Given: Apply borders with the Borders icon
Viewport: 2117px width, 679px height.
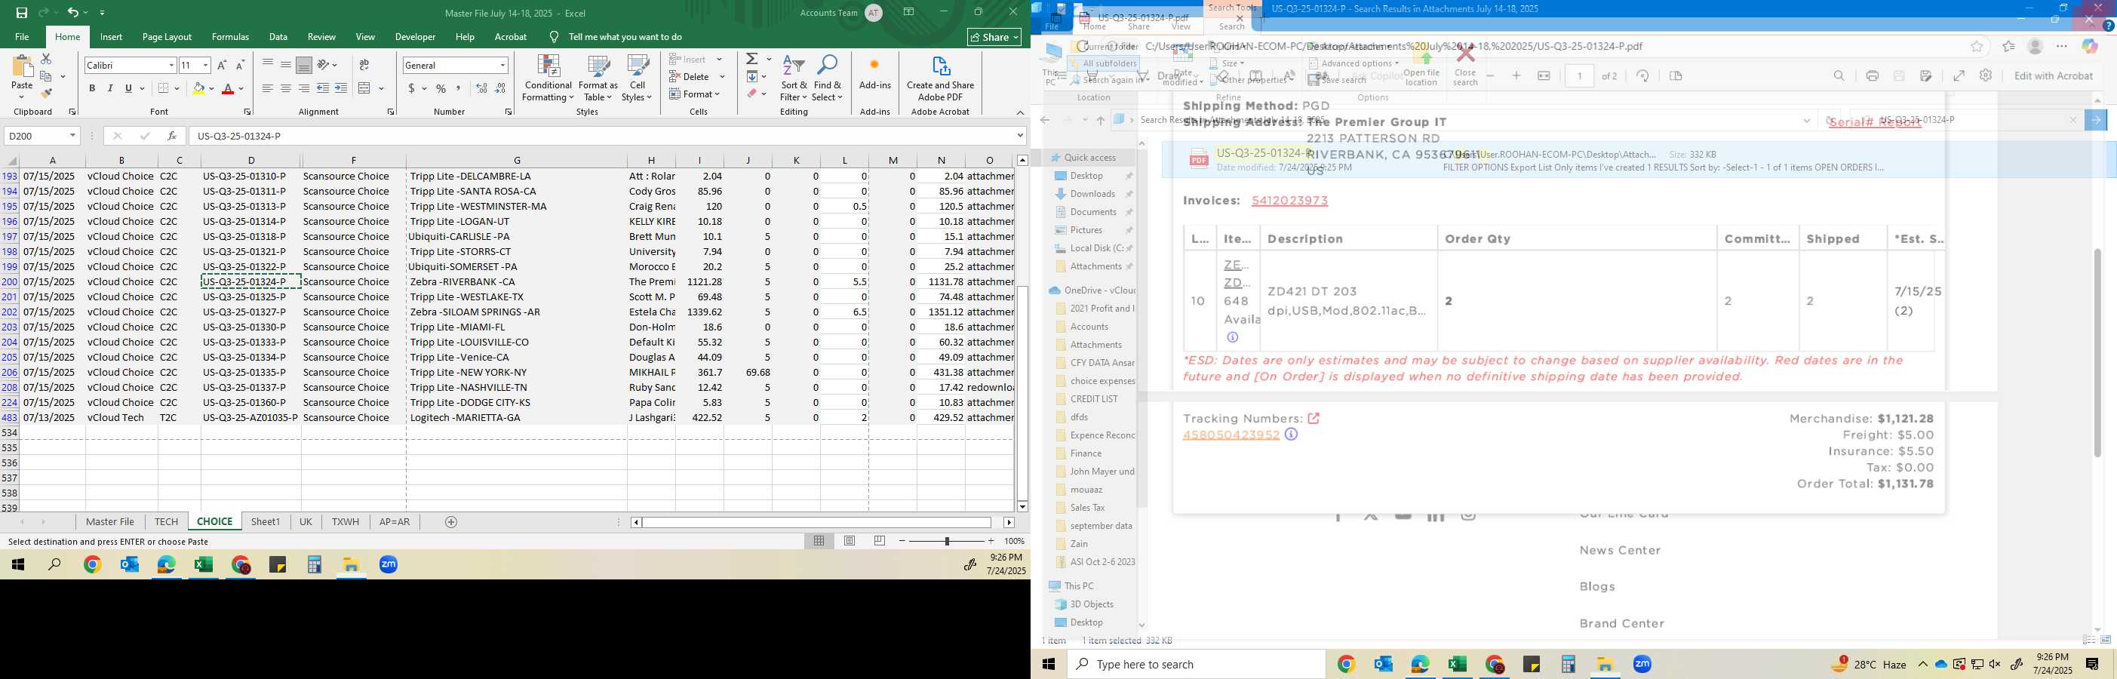Looking at the screenshot, I should [x=164, y=88].
